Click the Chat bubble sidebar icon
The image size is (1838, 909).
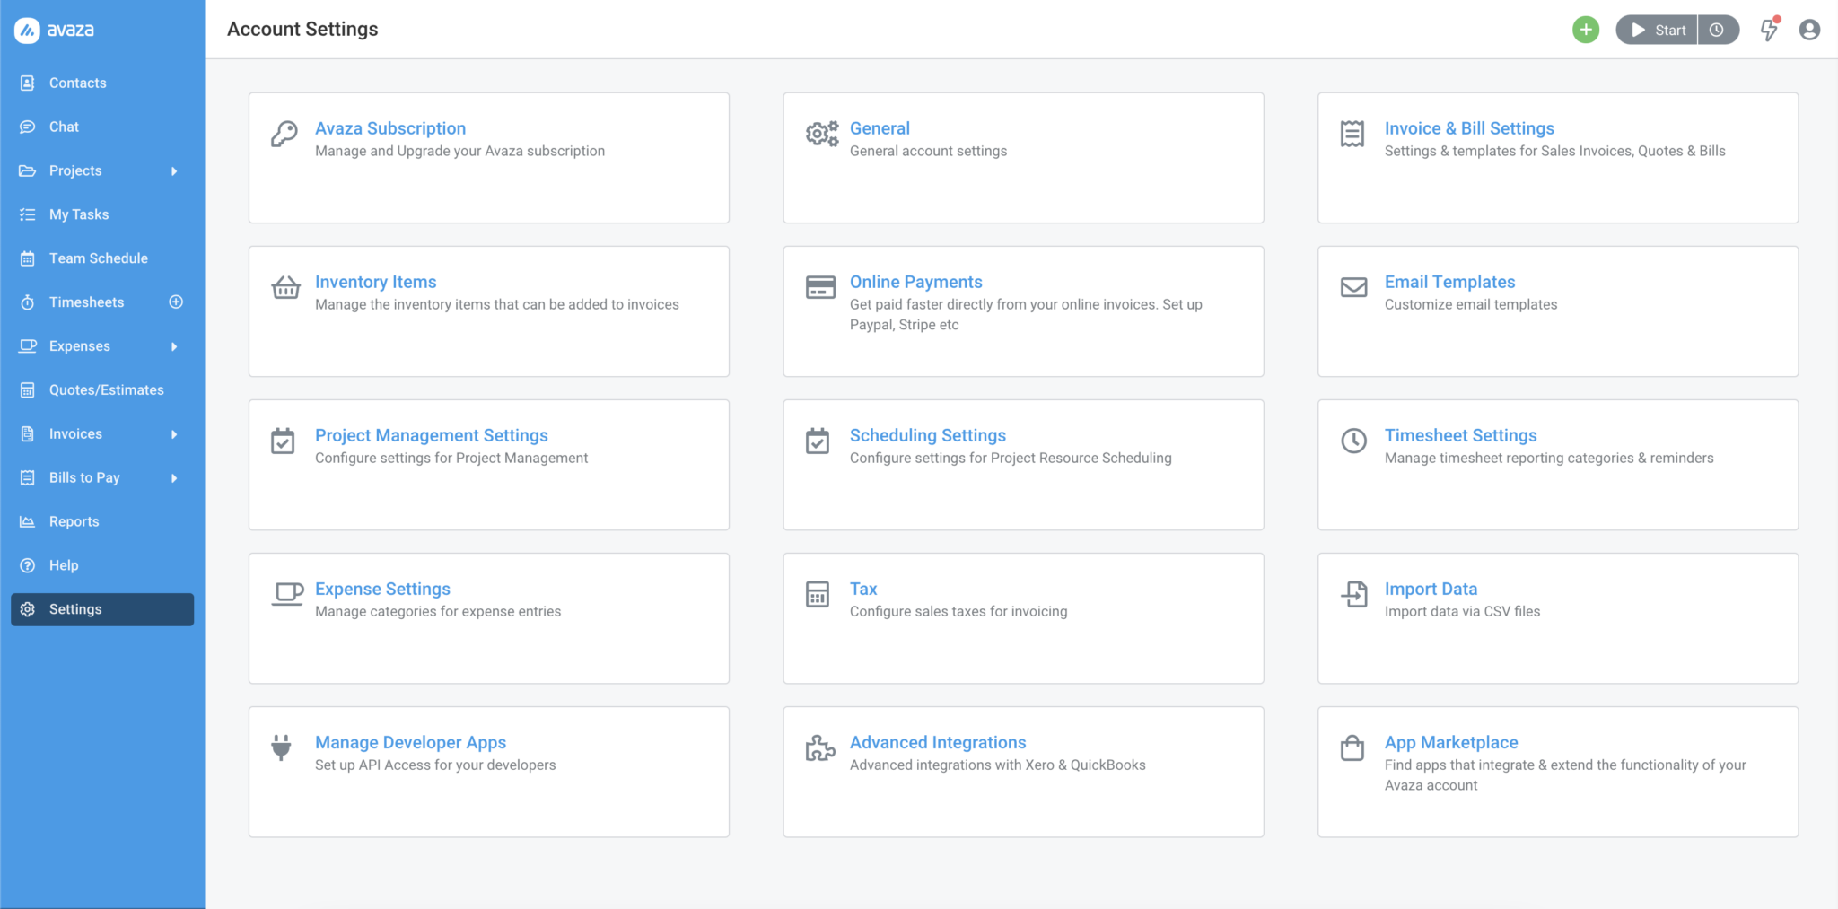click(x=28, y=127)
